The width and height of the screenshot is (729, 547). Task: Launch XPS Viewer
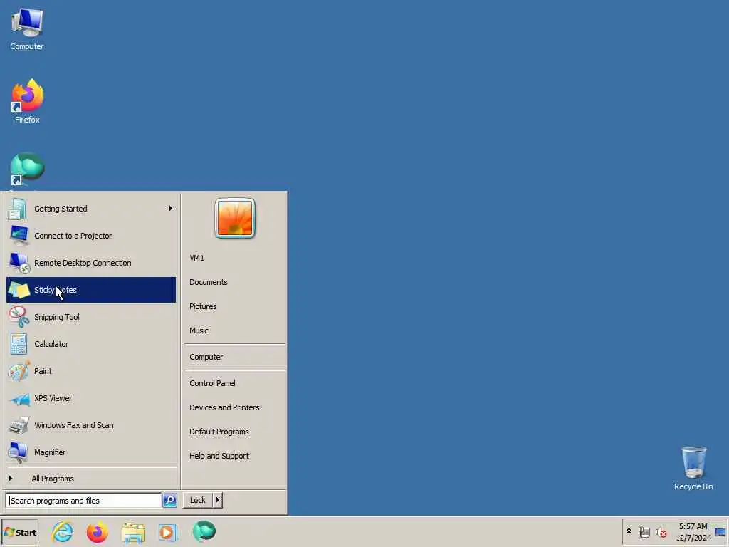pyautogui.click(x=91, y=398)
